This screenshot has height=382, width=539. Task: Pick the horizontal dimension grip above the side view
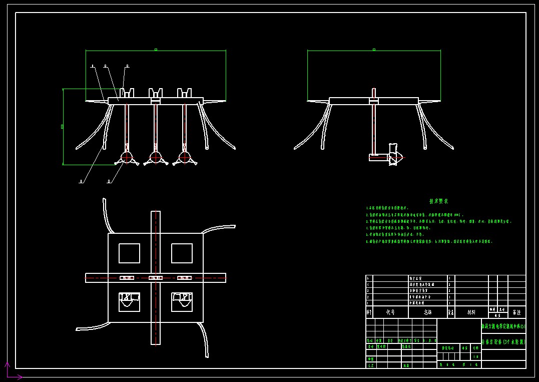point(374,50)
